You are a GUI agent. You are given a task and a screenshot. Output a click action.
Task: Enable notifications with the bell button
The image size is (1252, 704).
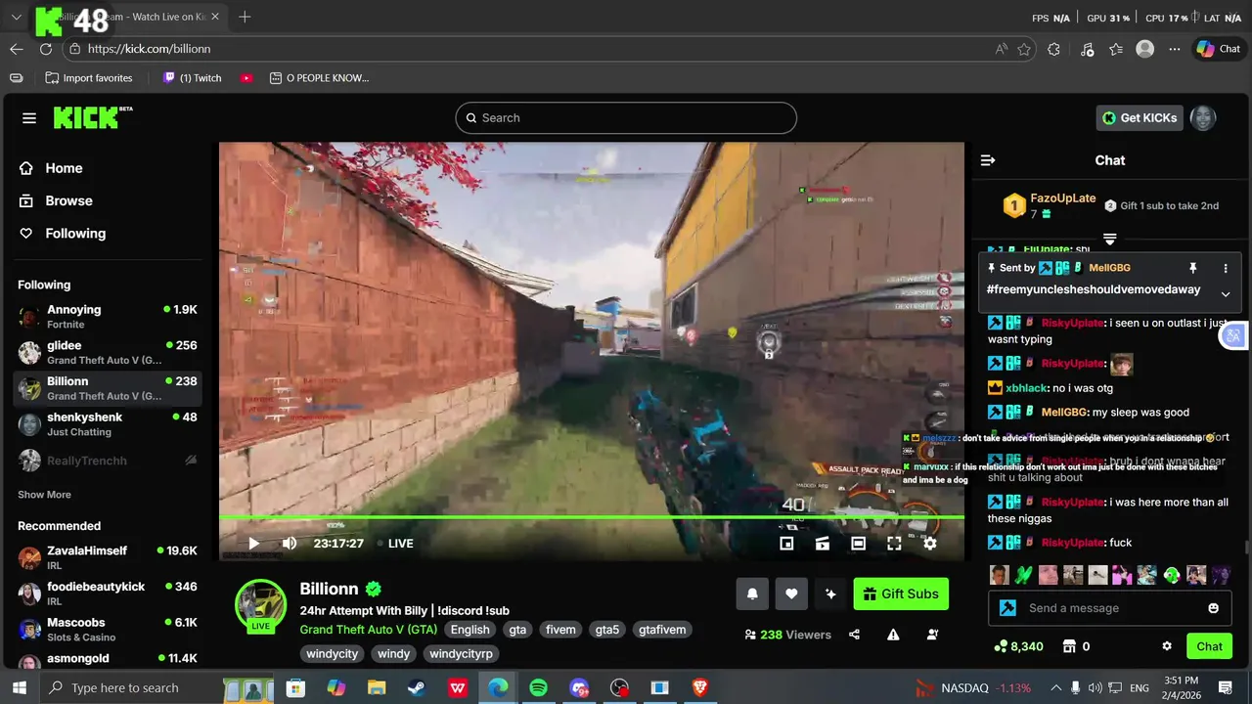pos(752,594)
